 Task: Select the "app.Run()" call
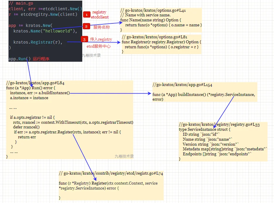pyautogui.click(x=19, y=59)
